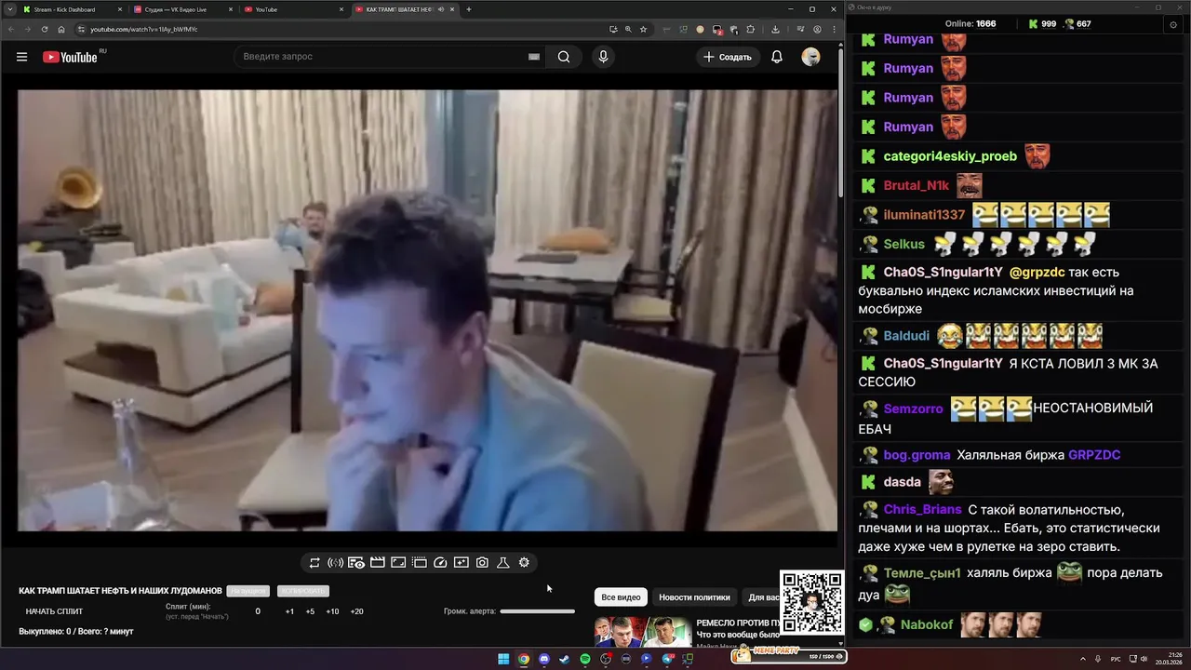1191x670 pixels.
Task: Go to browser home page
Action: pyautogui.click(x=61, y=29)
